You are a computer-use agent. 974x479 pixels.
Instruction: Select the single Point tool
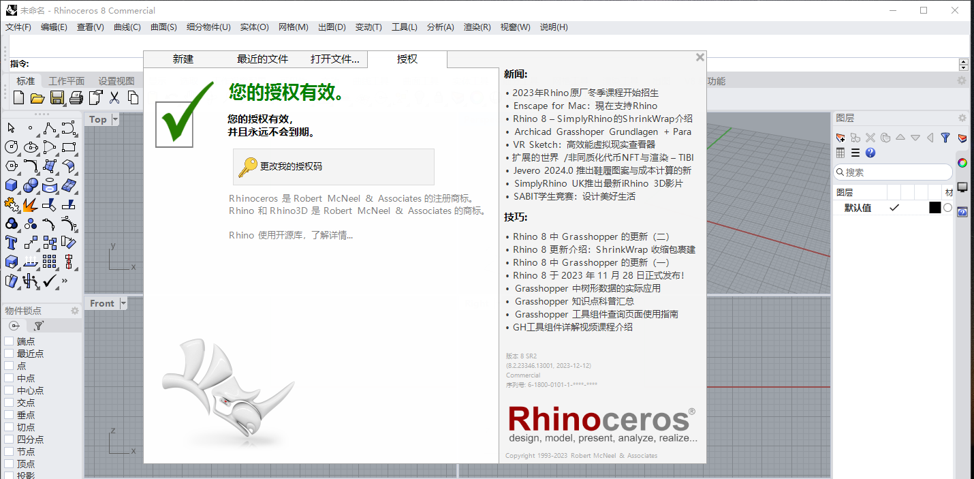click(31, 128)
